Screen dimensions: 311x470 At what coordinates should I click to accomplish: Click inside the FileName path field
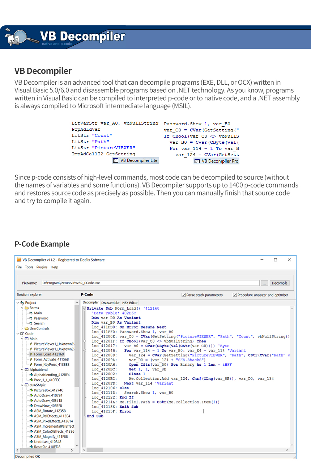tap(145, 283)
